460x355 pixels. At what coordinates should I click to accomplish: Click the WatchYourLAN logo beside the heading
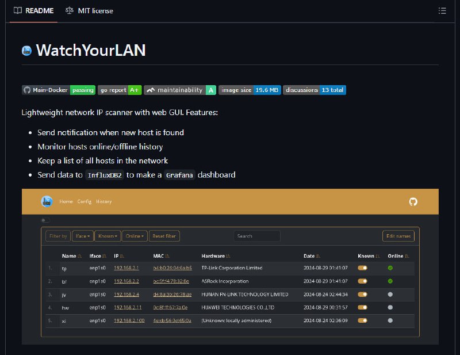[x=26, y=51]
